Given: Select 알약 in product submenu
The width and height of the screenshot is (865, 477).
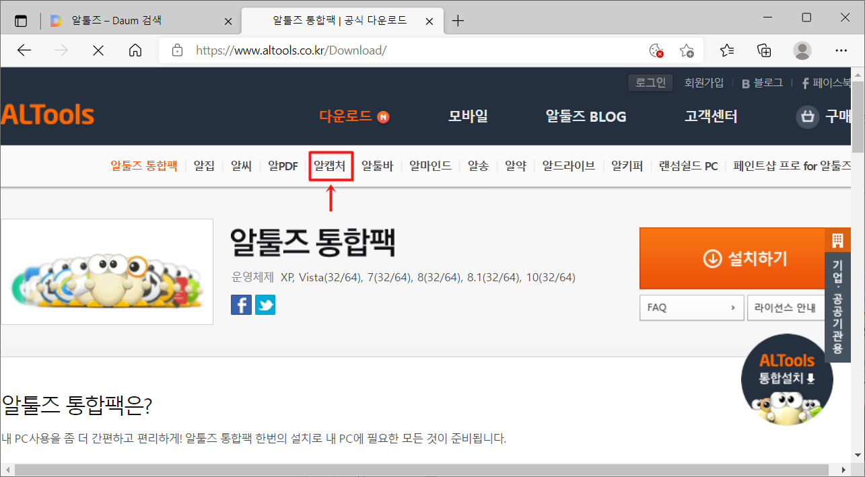Looking at the screenshot, I should pyautogui.click(x=516, y=166).
